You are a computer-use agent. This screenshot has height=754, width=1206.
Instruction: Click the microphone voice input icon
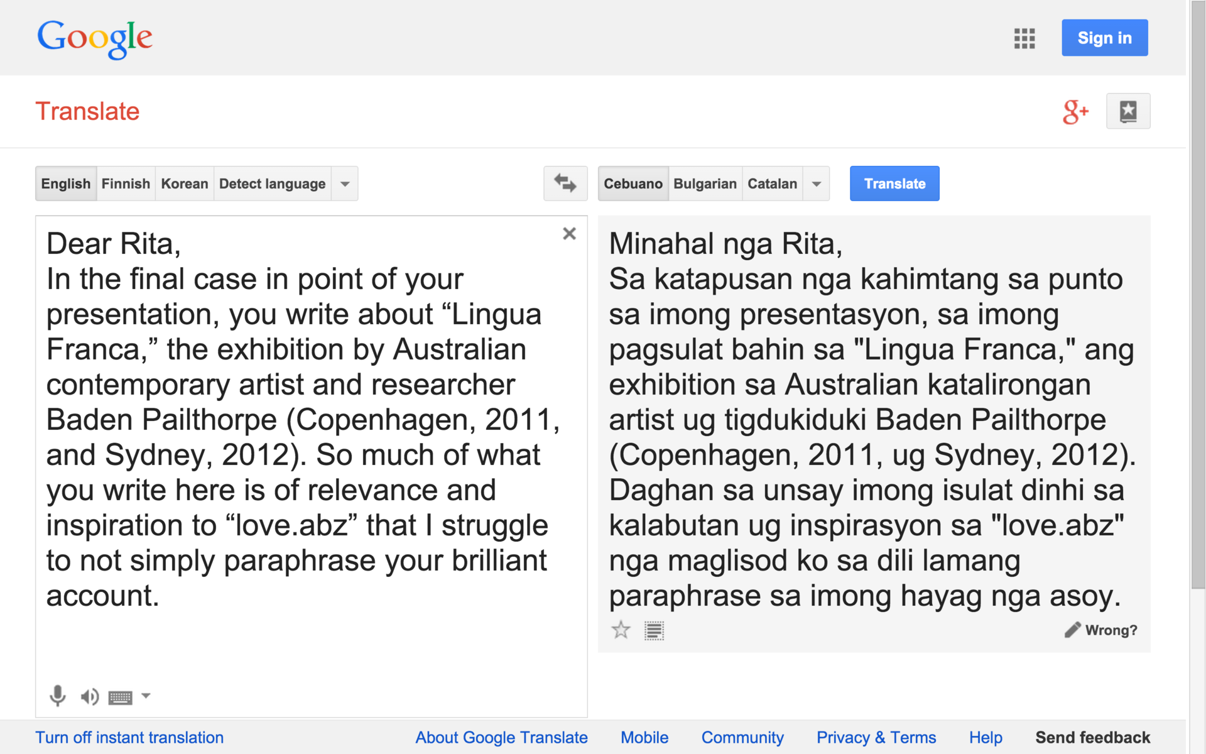point(57,696)
